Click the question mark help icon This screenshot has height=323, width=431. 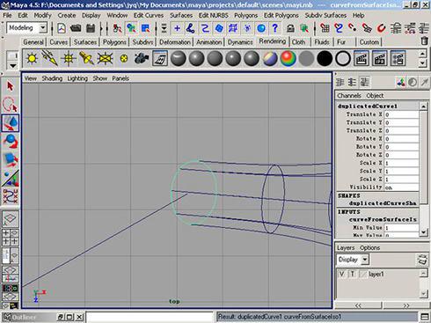click(274, 28)
